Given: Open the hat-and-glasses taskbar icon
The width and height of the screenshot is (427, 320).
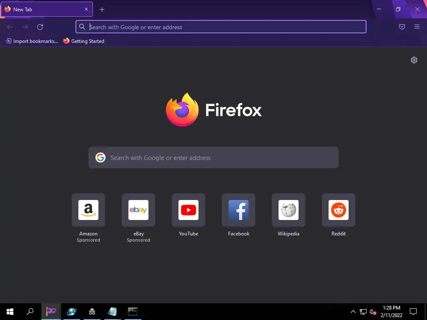Looking at the screenshot, I should point(92,312).
